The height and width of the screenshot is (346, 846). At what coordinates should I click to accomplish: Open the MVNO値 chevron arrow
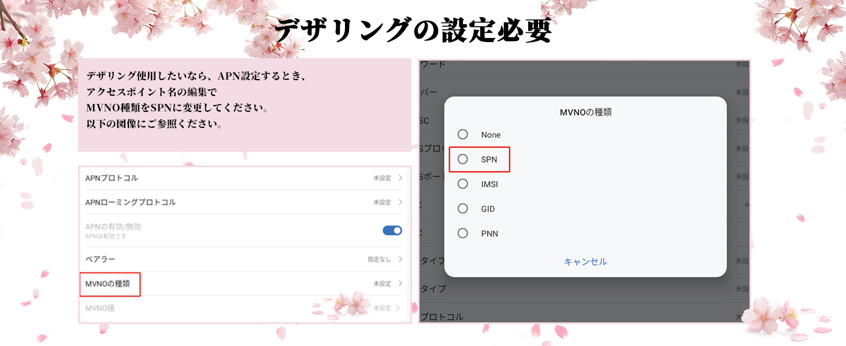point(400,308)
